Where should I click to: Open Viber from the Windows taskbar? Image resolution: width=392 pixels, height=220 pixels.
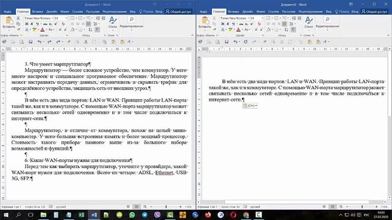point(157,215)
